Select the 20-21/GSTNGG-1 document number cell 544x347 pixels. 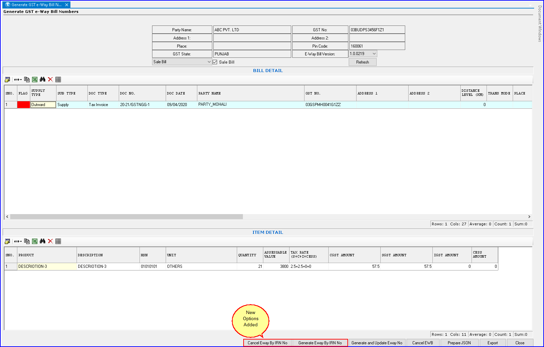pyautogui.click(x=142, y=105)
